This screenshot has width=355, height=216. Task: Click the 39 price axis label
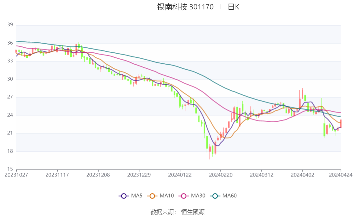10,25
